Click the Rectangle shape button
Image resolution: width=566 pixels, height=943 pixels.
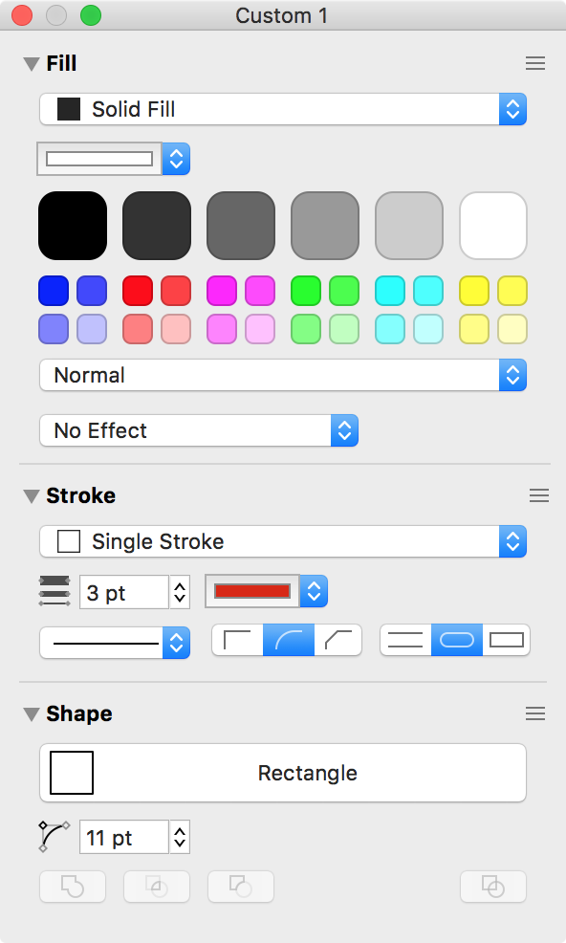(x=283, y=773)
